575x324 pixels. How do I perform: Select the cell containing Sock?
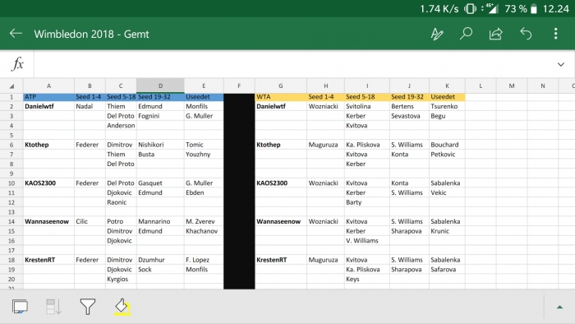click(x=160, y=270)
